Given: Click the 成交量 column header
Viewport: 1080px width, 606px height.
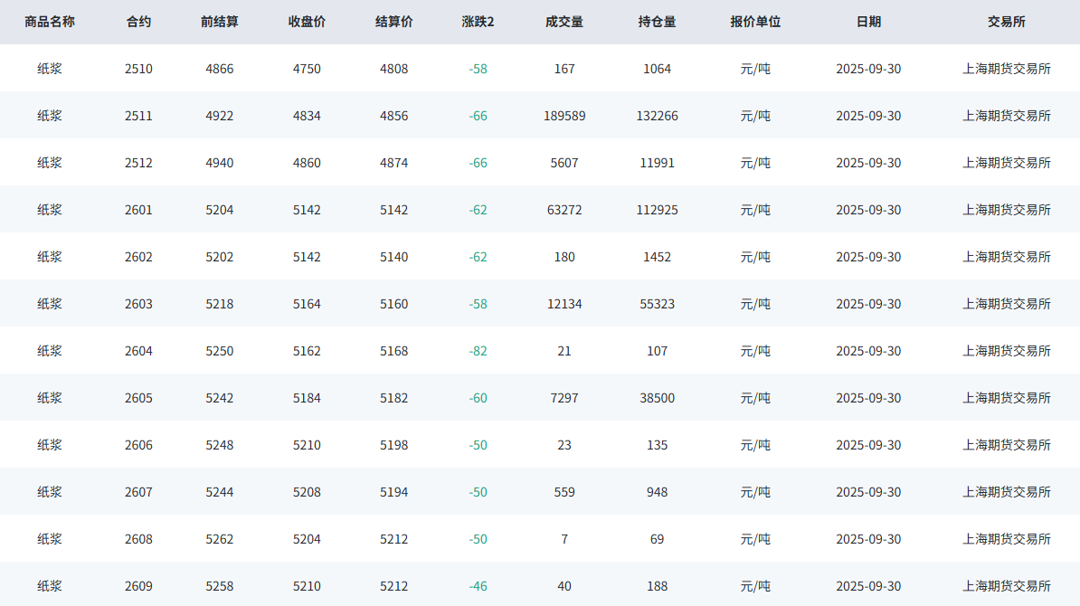Looking at the screenshot, I should tap(564, 22).
